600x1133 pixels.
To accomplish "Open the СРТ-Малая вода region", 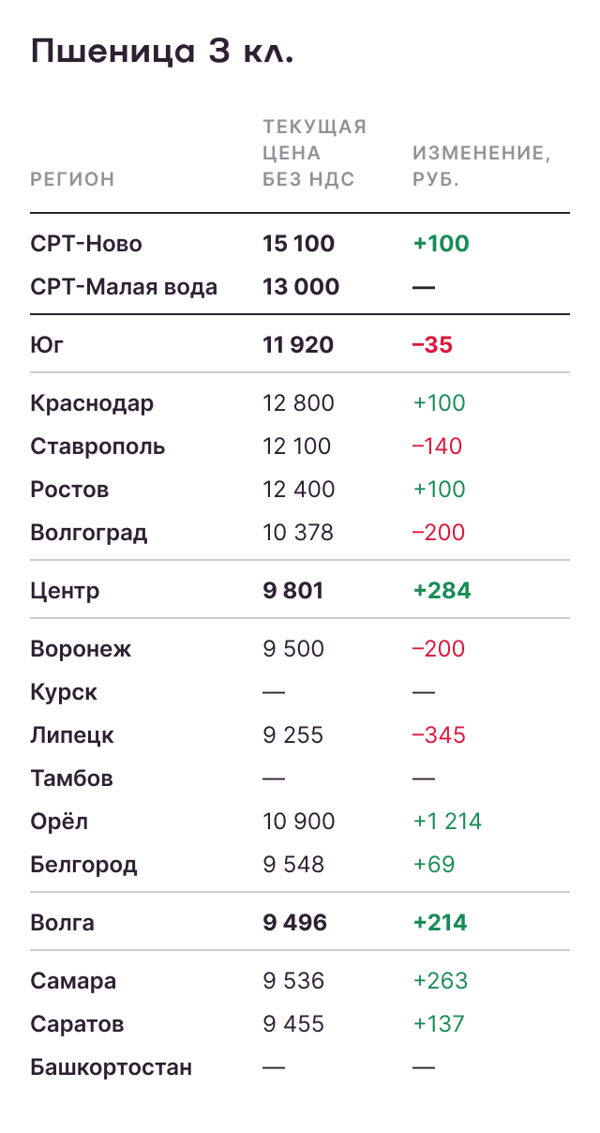I will 124,287.
